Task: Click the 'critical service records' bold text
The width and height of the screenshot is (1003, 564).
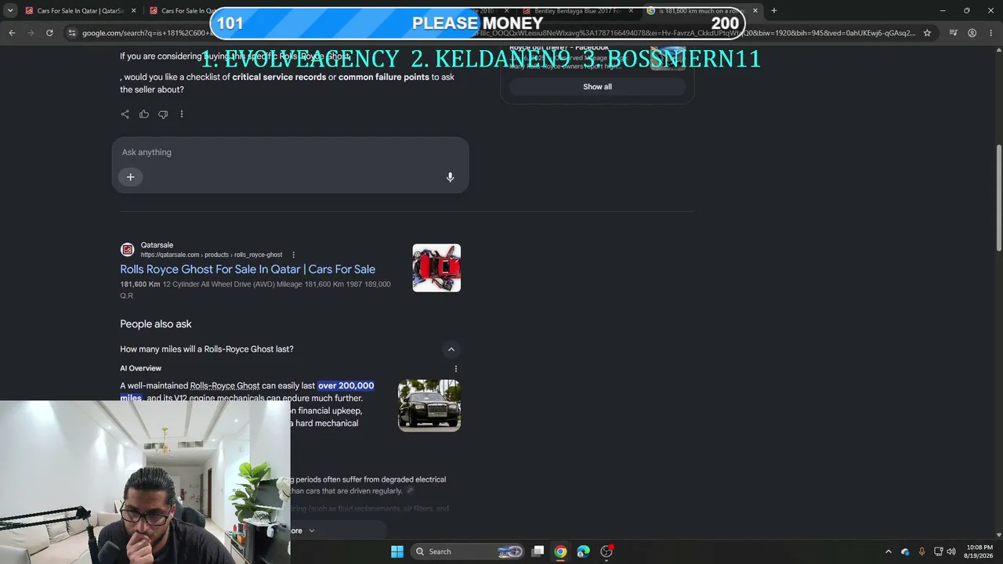Action: 279,77
